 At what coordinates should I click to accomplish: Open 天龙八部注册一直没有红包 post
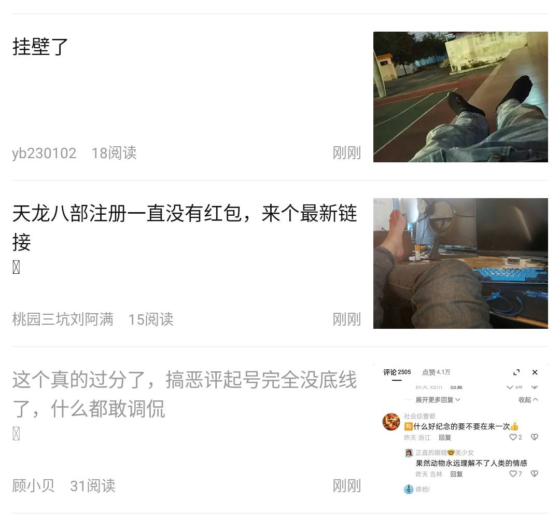[x=185, y=228]
